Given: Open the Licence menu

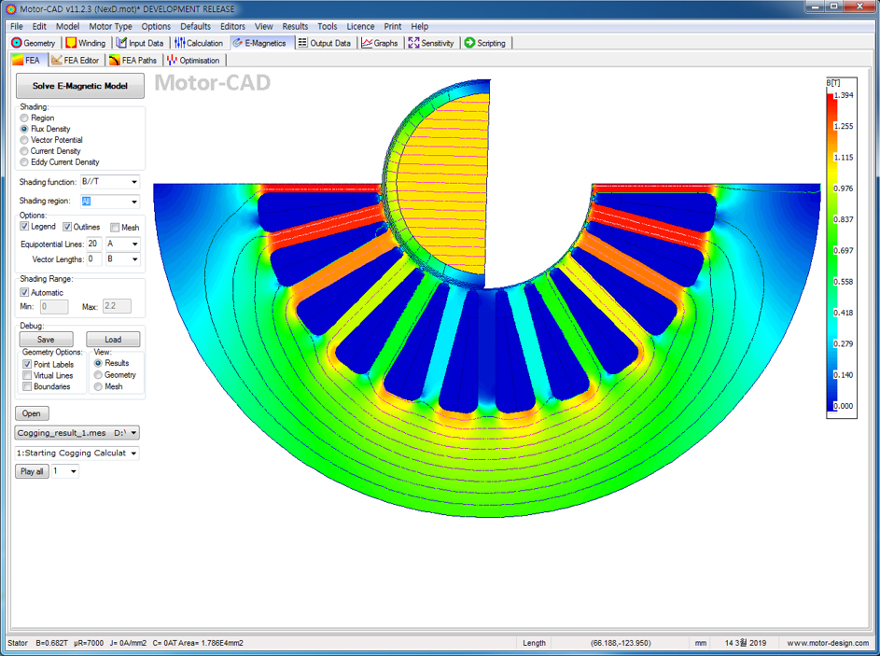Looking at the screenshot, I should pos(360,26).
